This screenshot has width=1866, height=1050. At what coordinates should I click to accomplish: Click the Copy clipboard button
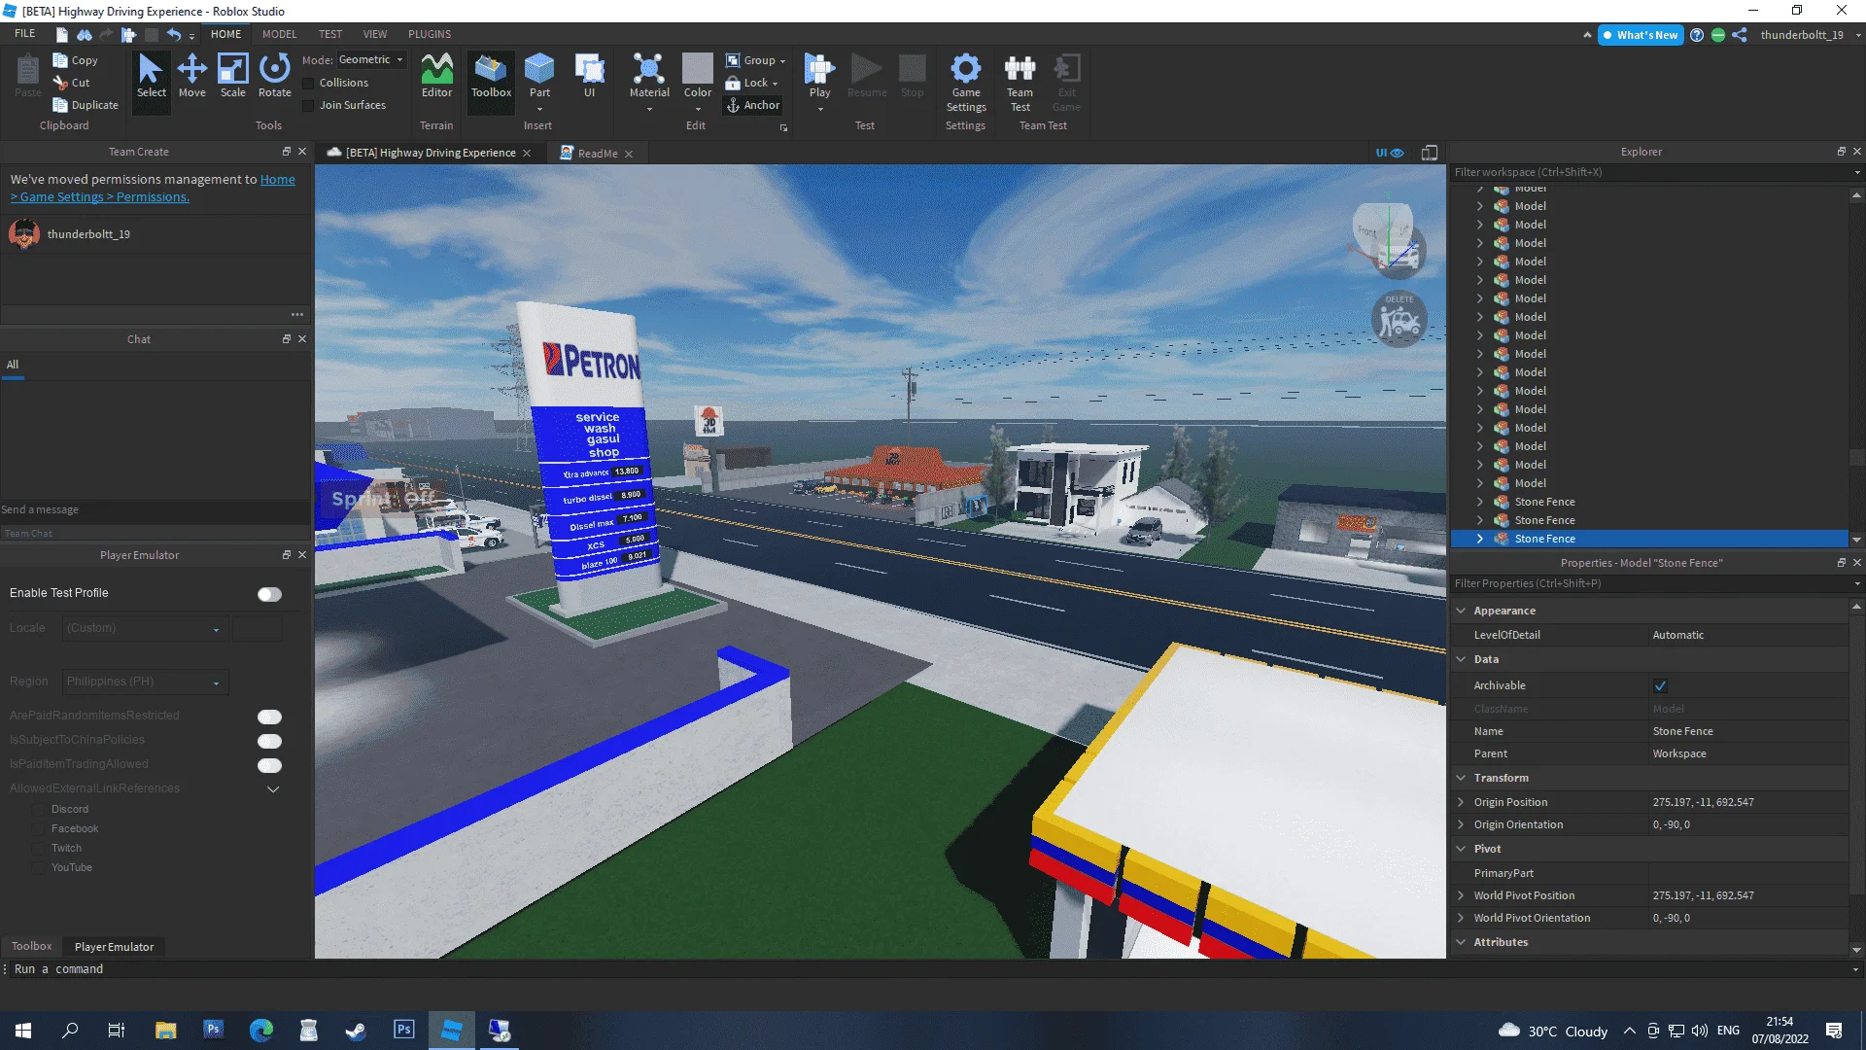tap(76, 60)
